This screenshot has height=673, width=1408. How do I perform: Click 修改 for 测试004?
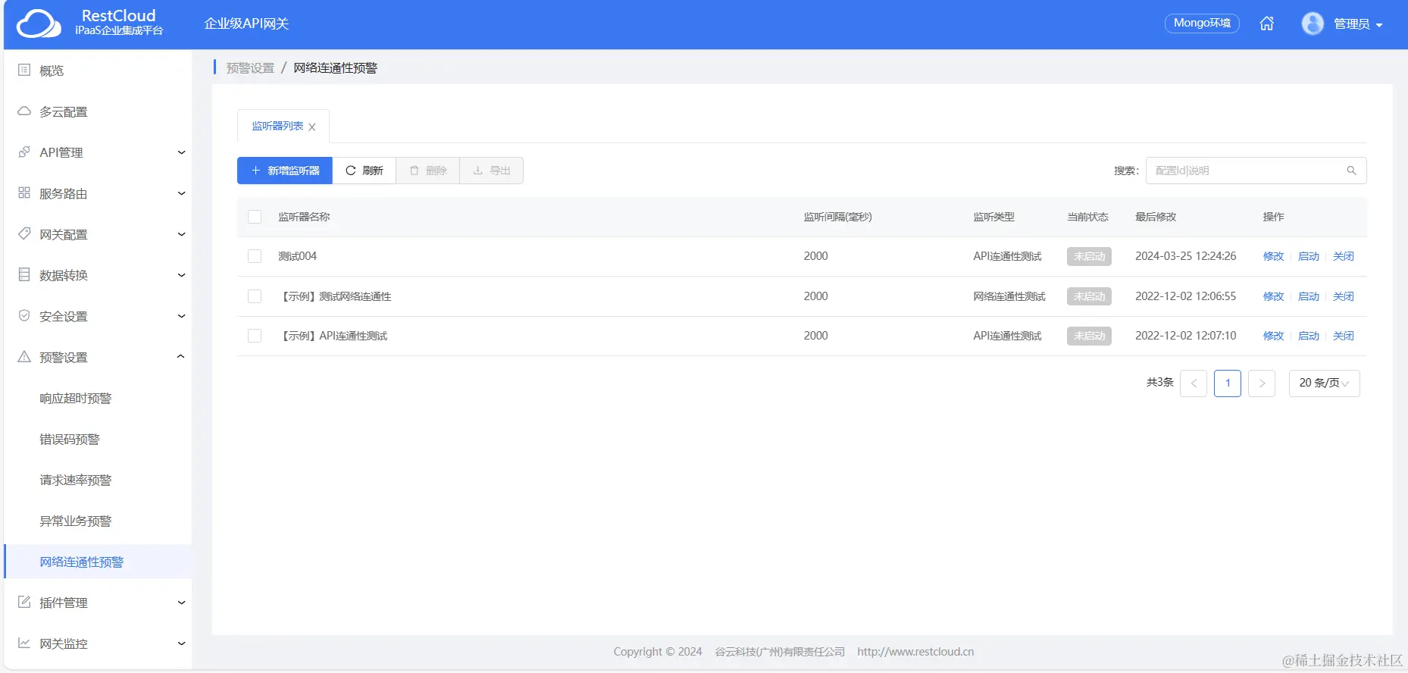pyautogui.click(x=1273, y=256)
